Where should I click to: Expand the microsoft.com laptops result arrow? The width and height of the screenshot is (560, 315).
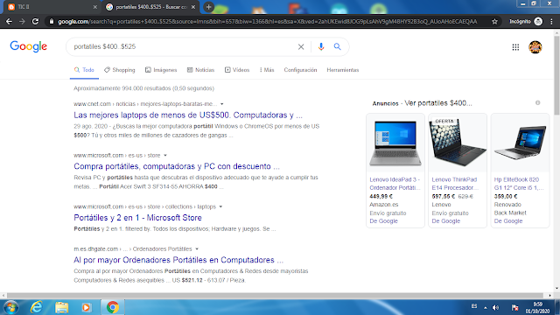[220, 206]
